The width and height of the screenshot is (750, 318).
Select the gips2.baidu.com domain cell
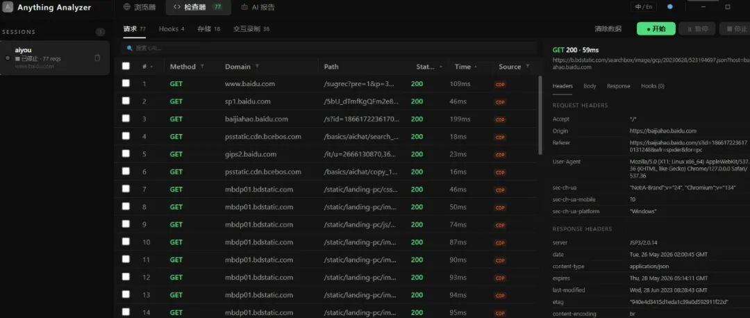click(251, 154)
